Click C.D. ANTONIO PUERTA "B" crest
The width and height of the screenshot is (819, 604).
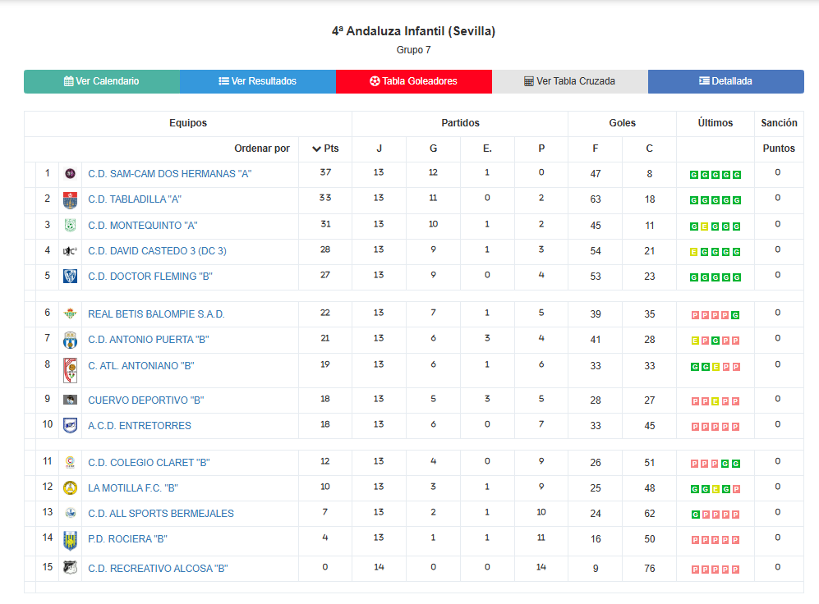coord(70,340)
